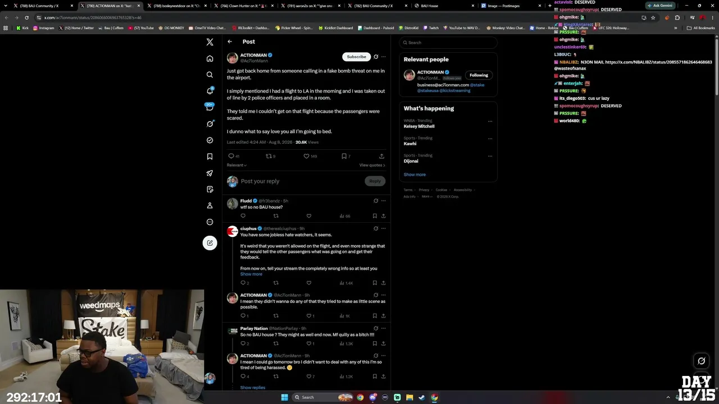
Task: Expand the bookmarks bar overflow chevron
Action: click(x=676, y=27)
